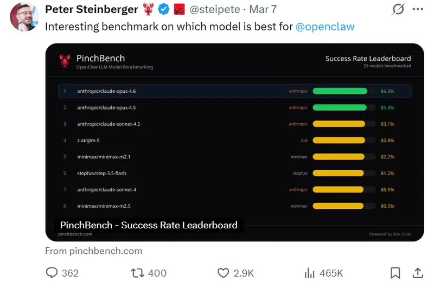The width and height of the screenshot is (434, 288).
Task: Click the Mar 7 post timestamp
Action: 263,9
